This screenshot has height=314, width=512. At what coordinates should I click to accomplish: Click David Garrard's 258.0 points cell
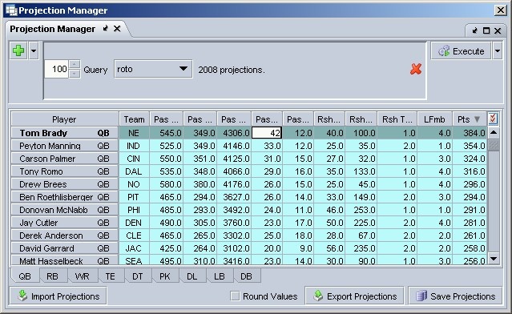[470, 248]
